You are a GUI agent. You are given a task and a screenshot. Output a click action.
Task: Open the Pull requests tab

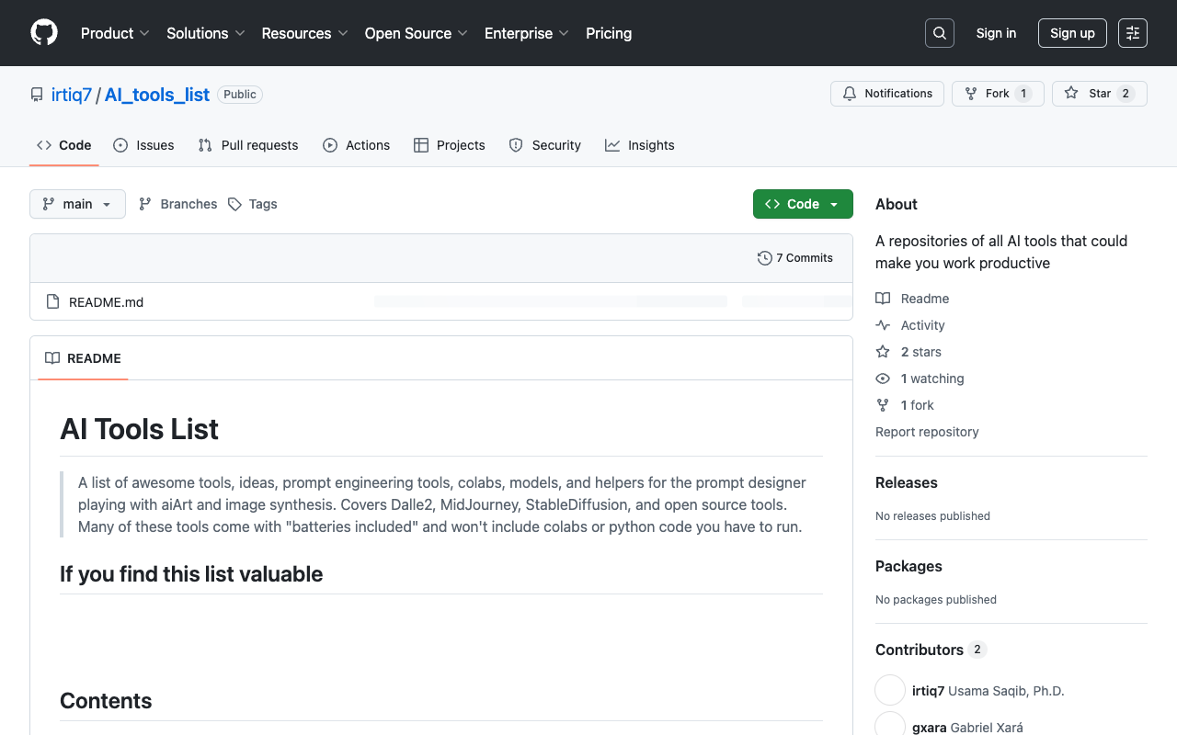coord(247,144)
